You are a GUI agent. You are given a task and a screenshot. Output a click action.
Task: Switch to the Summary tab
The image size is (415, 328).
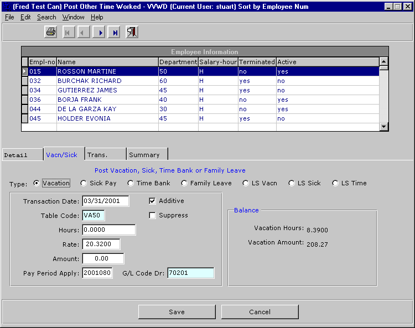click(147, 155)
